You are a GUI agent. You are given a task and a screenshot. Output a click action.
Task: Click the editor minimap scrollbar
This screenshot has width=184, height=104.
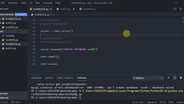pos(183,20)
